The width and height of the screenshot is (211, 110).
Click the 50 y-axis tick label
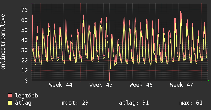[x=25, y=30]
